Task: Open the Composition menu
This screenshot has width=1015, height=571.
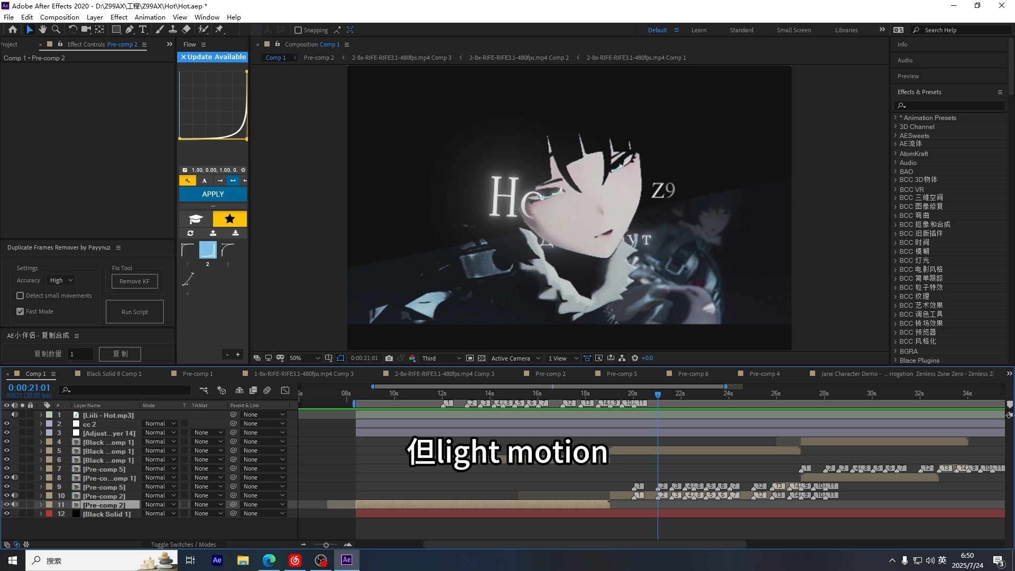Action: 59,17
